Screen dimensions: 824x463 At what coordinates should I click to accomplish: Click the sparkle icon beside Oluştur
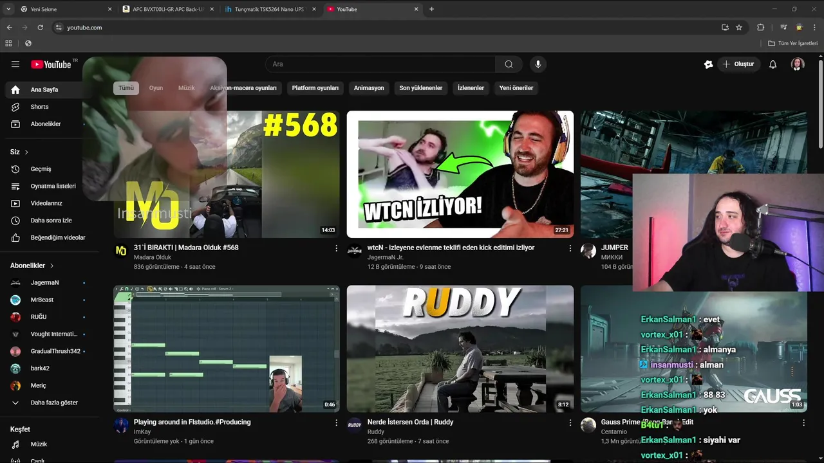point(708,64)
